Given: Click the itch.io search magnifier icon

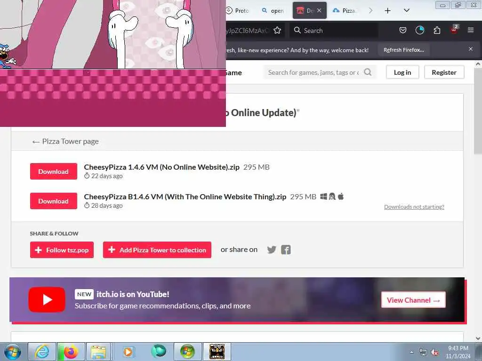Looking at the screenshot, I should [x=367, y=72].
